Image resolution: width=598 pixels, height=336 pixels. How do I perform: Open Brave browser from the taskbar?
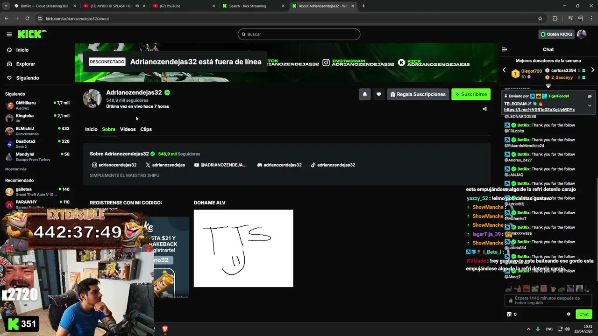point(165,329)
